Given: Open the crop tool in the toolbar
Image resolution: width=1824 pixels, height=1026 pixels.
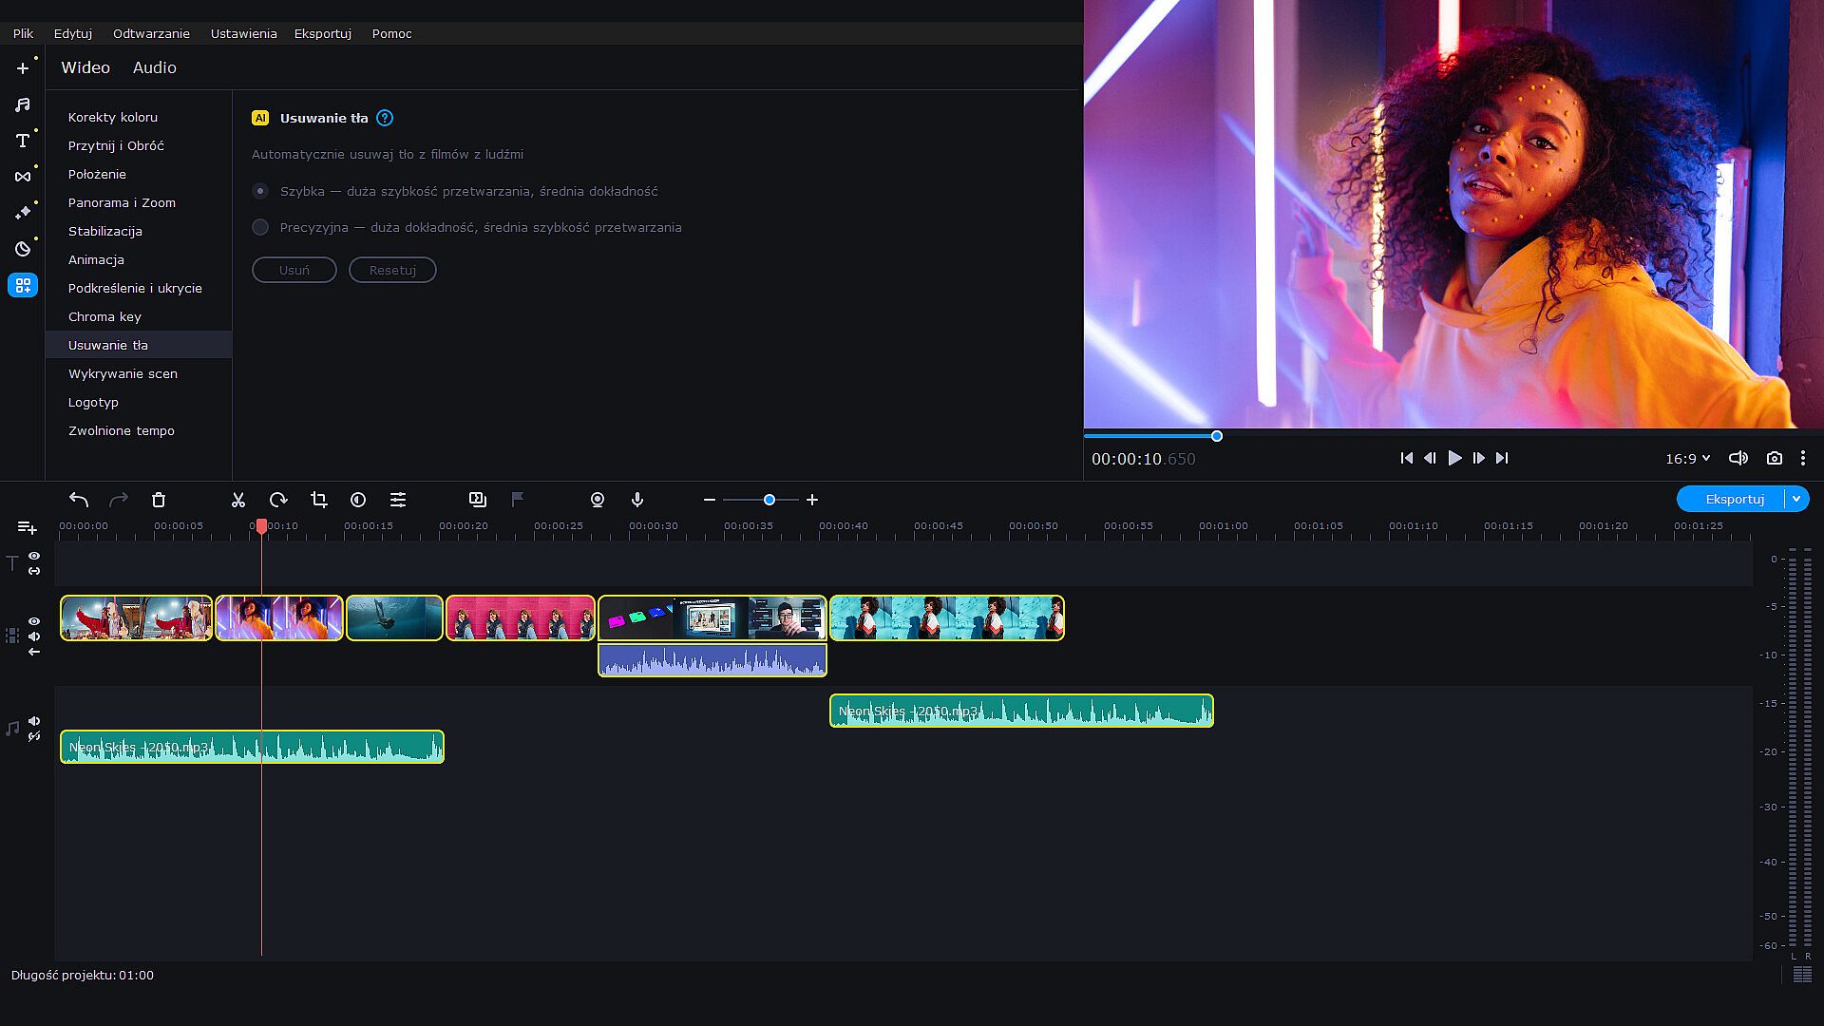Looking at the screenshot, I should pyautogui.click(x=319, y=500).
